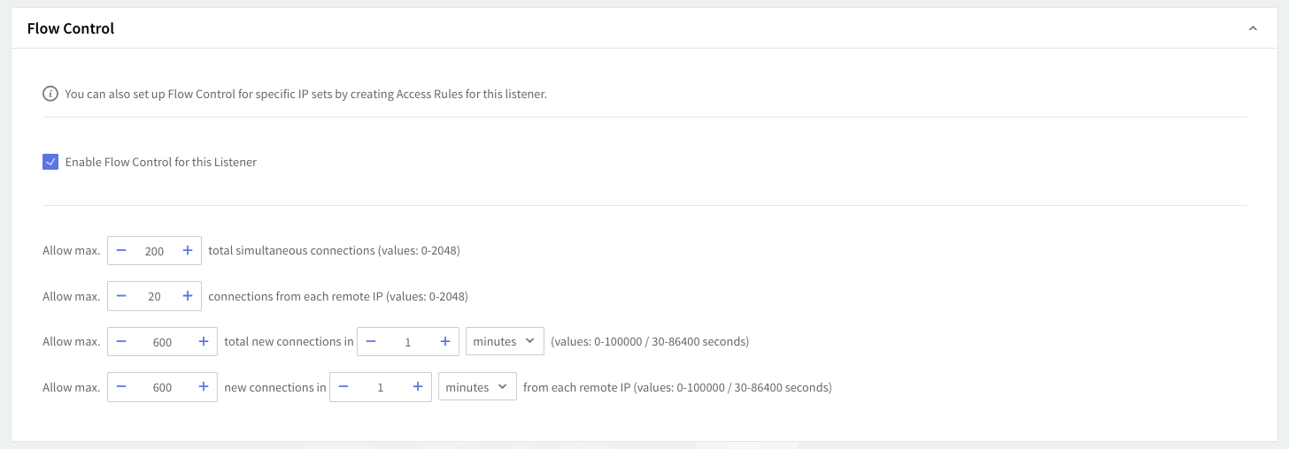Collapse the Flow Control panel chevron

(1252, 29)
